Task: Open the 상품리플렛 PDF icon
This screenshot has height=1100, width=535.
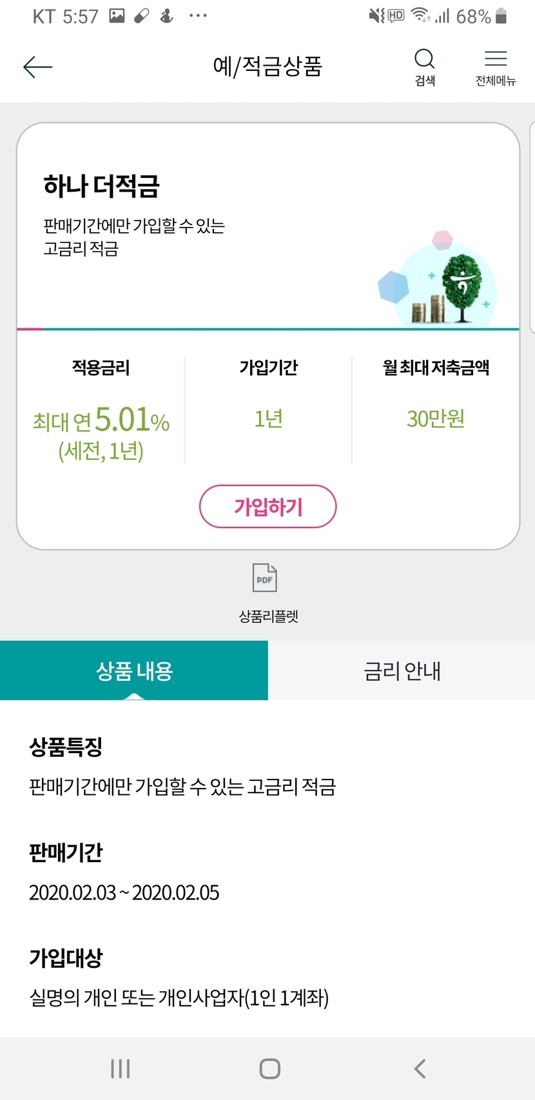Action: (x=264, y=578)
